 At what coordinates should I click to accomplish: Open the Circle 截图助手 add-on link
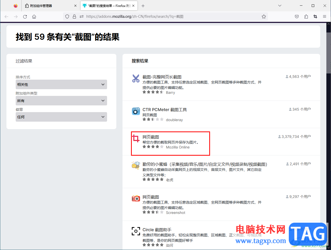[157, 230]
